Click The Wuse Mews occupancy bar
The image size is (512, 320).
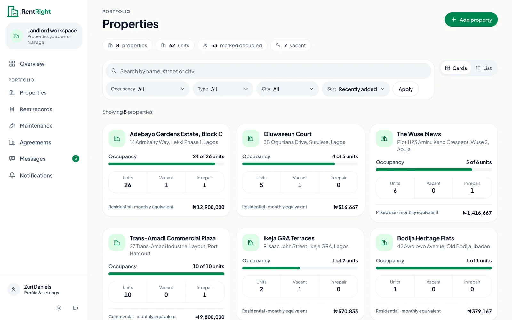coord(434,170)
